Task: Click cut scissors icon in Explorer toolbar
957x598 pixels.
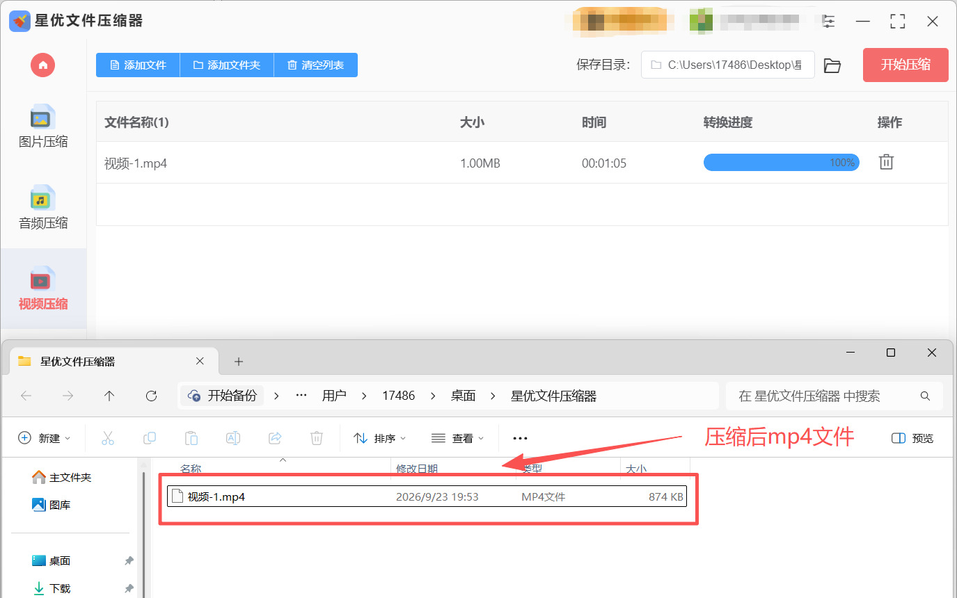Action: (107, 438)
